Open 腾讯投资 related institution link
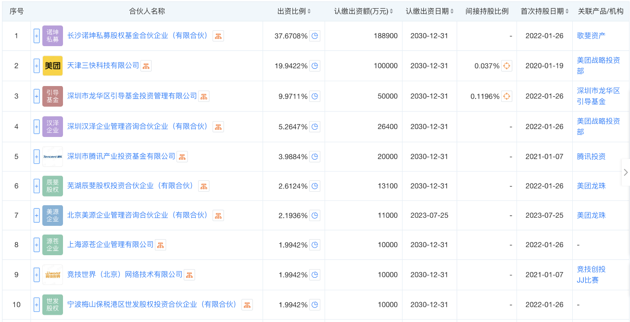This screenshot has width=630, height=322. [591, 157]
